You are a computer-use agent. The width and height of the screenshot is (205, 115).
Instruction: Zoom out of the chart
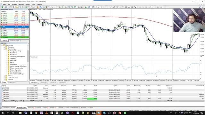point(72,7)
